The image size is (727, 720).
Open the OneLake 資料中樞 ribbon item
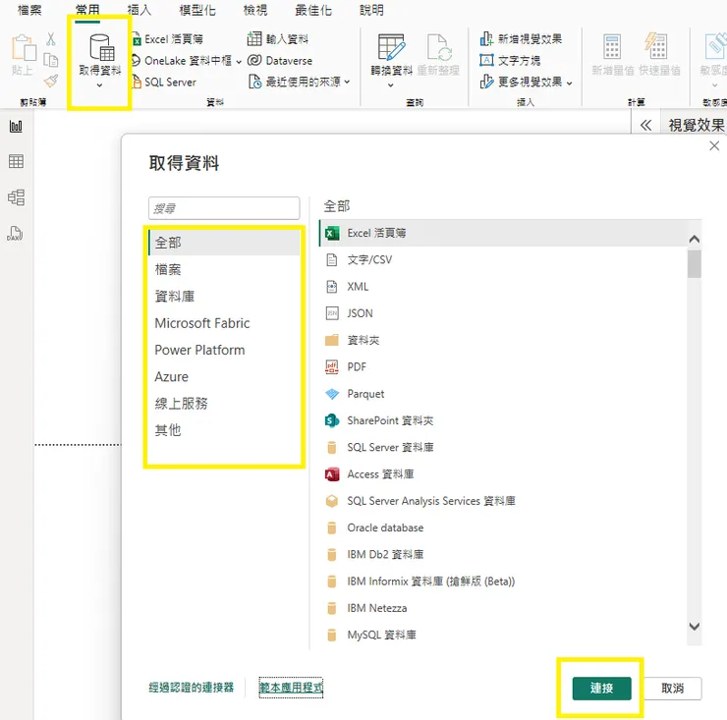pyautogui.click(x=188, y=61)
